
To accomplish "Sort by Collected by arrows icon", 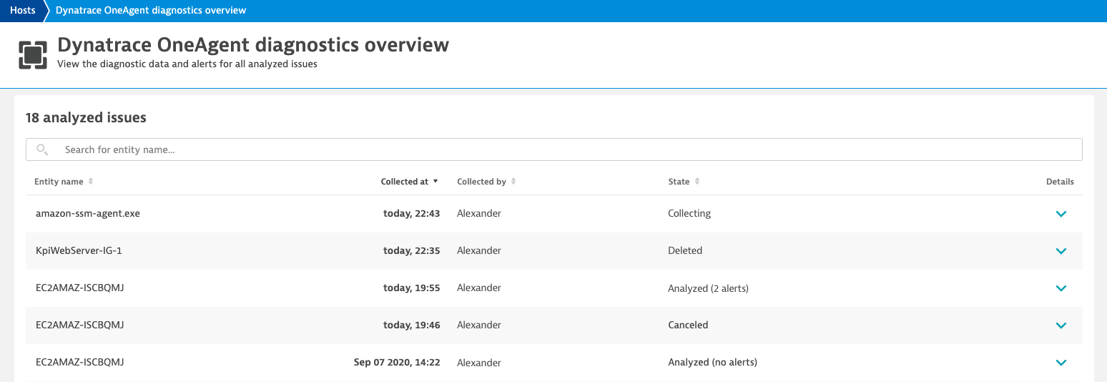I will tap(513, 182).
